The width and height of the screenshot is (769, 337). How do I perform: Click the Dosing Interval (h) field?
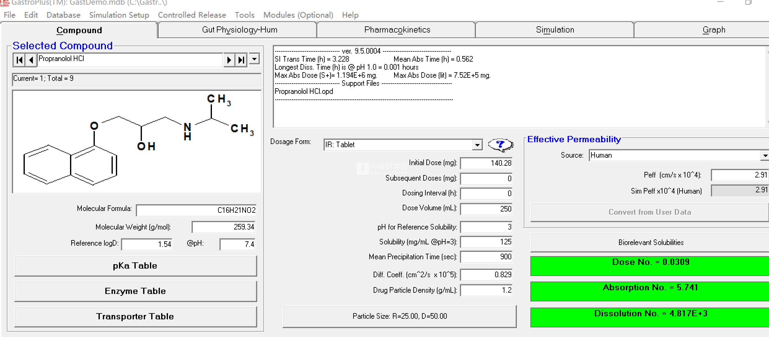pyautogui.click(x=486, y=194)
